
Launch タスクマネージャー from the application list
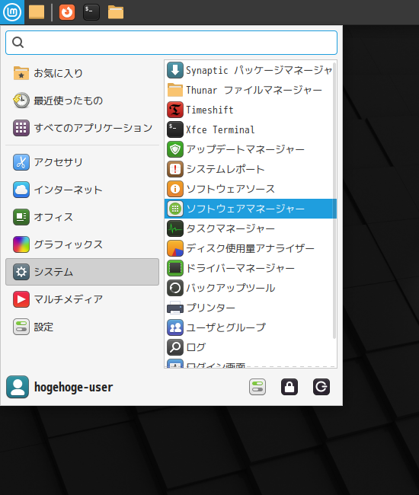[249, 228]
